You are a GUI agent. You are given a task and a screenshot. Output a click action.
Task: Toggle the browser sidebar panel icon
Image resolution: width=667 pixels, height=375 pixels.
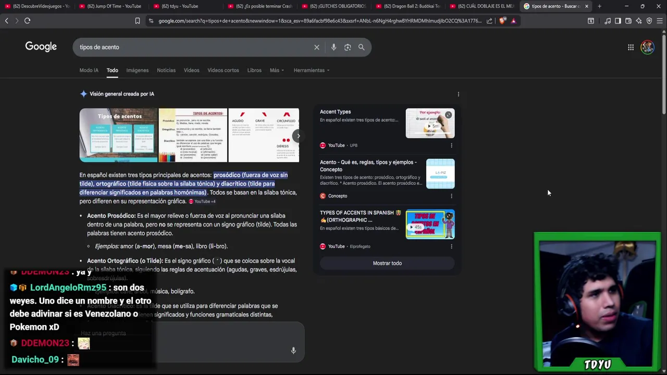click(617, 21)
